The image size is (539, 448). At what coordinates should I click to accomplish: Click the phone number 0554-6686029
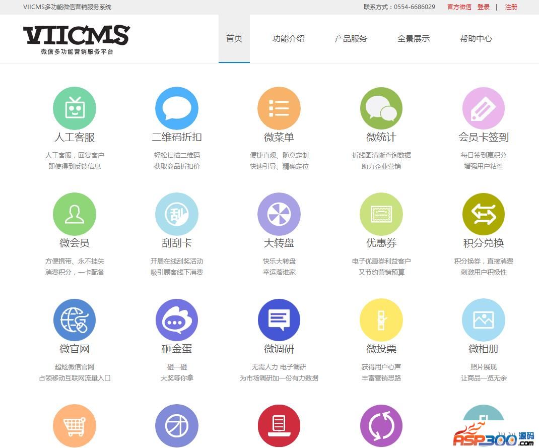coord(414,7)
